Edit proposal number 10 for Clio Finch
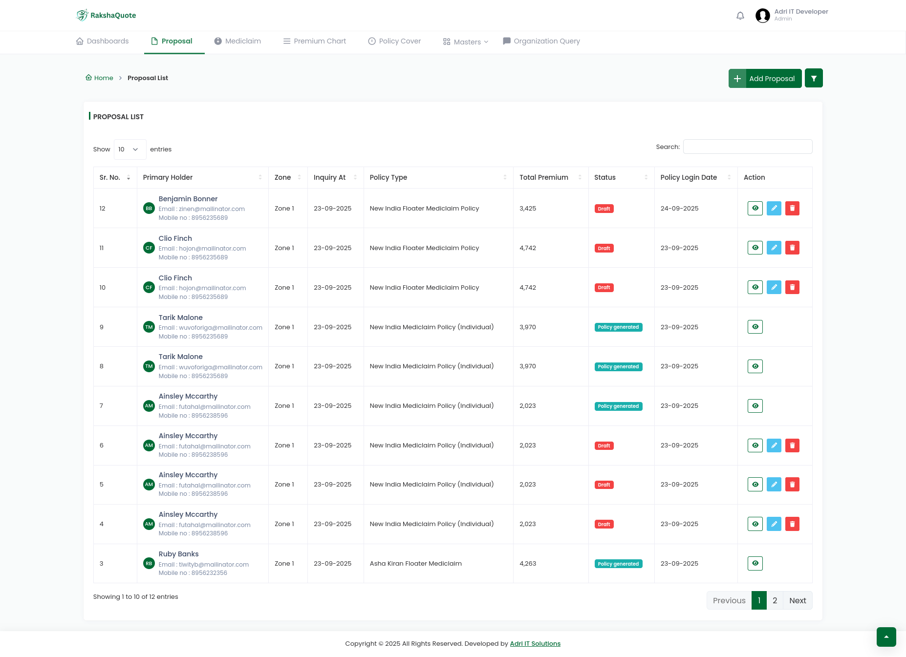Image resolution: width=906 pixels, height=657 pixels. point(774,287)
